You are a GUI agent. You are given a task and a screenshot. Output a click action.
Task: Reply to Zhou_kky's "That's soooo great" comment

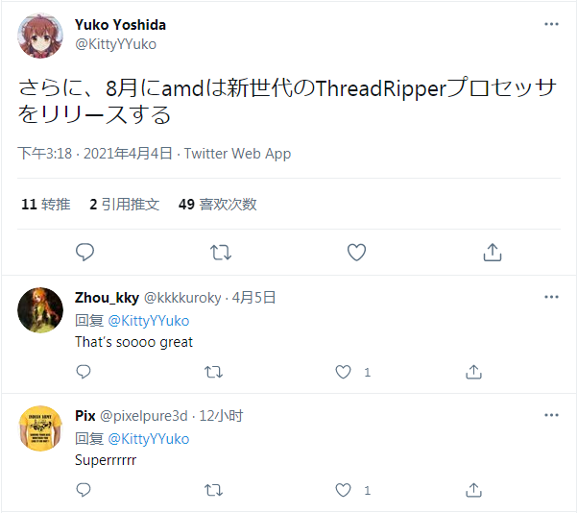84,371
